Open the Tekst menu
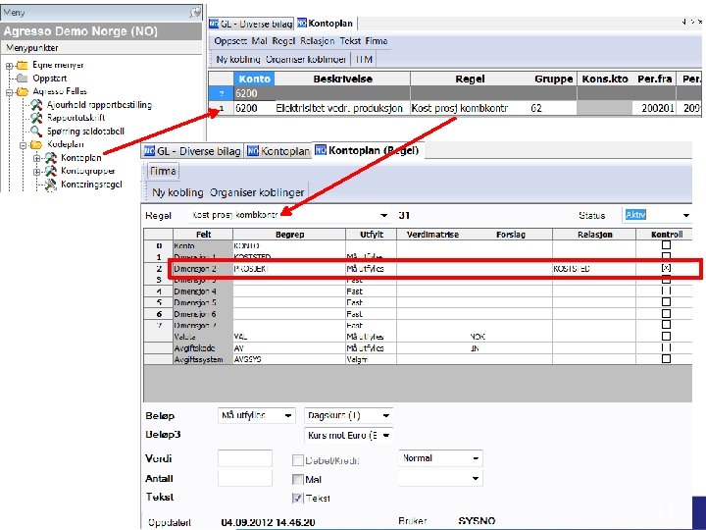Screen dimensions: 706x530 [350, 41]
